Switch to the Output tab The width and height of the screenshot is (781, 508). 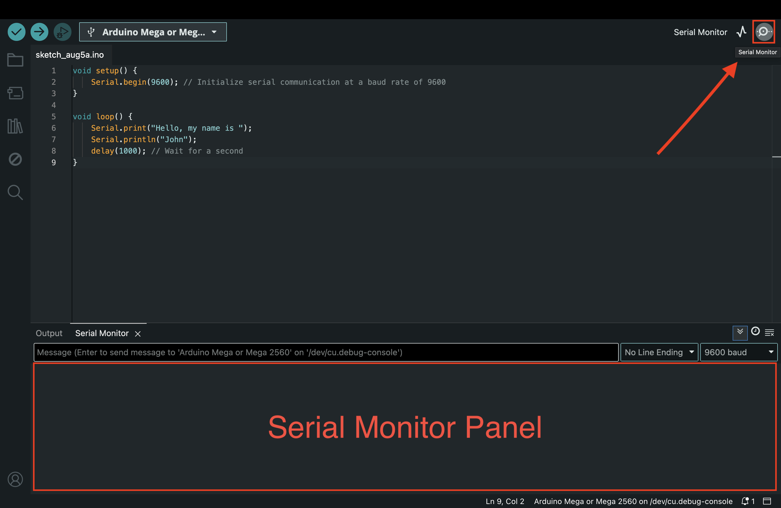[49, 333]
